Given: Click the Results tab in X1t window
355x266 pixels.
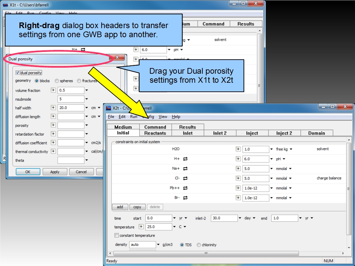Looking at the screenshot, I should 246,24.
